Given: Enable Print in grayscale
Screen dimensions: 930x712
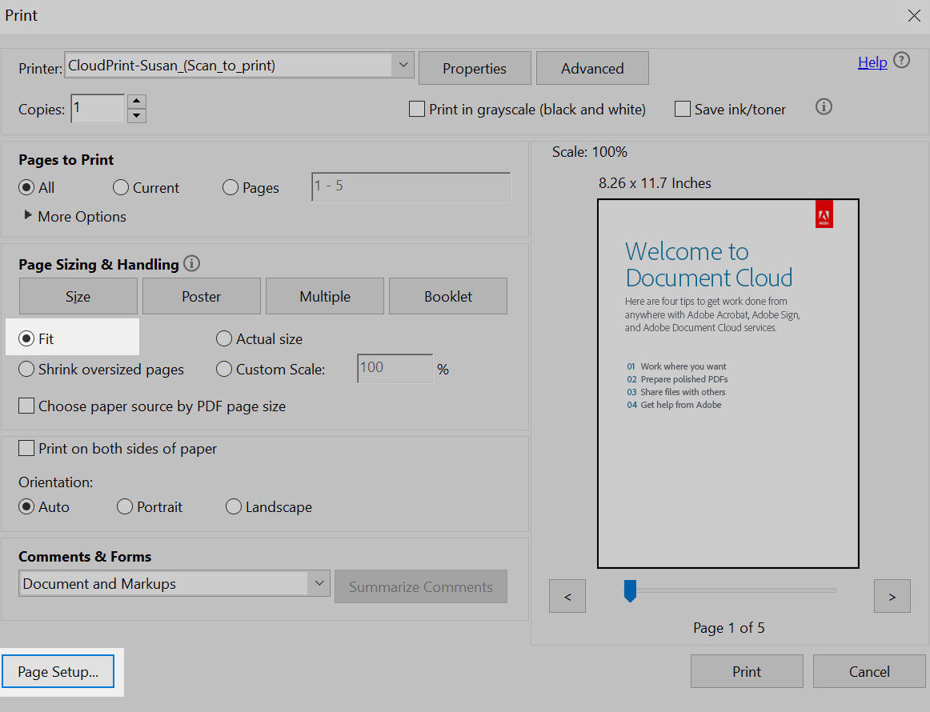Looking at the screenshot, I should [x=416, y=109].
